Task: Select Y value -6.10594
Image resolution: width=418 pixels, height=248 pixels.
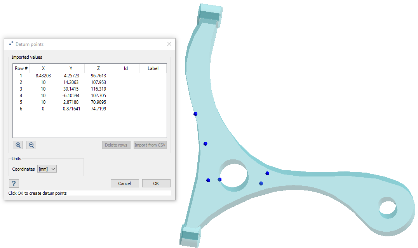Action: click(71, 96)
